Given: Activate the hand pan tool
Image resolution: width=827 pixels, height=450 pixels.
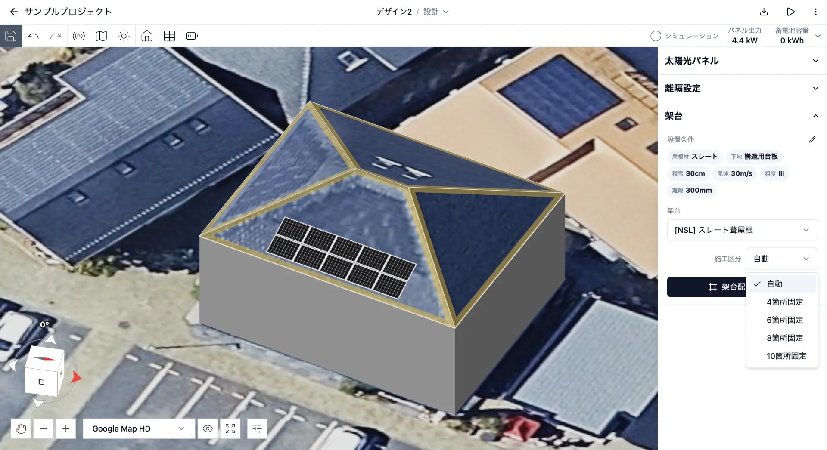Looking at the screenshot, I should pos(21,428).
